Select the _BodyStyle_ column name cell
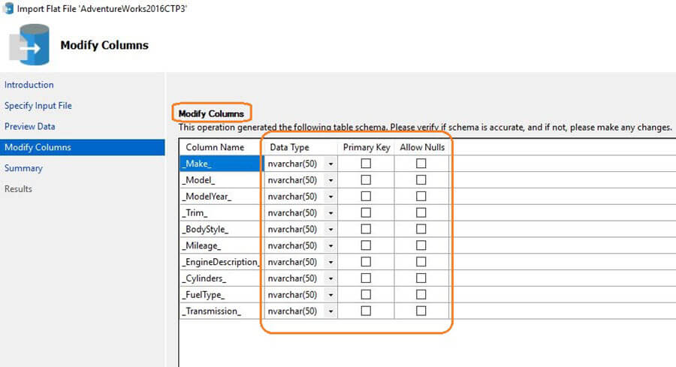 tap(220, 229)
